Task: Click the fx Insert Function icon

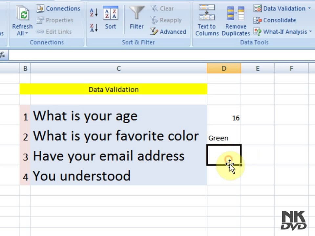Action: (3, 55)
